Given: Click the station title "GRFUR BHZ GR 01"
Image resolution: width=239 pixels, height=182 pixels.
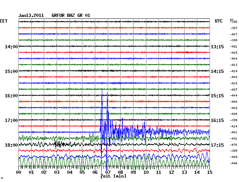Looking at the screenshot, I should (71, 15).
